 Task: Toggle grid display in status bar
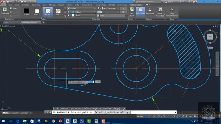(146, 116)
